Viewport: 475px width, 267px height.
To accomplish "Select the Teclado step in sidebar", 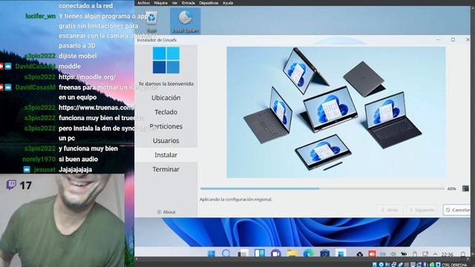I will click(x=166, y=112).
